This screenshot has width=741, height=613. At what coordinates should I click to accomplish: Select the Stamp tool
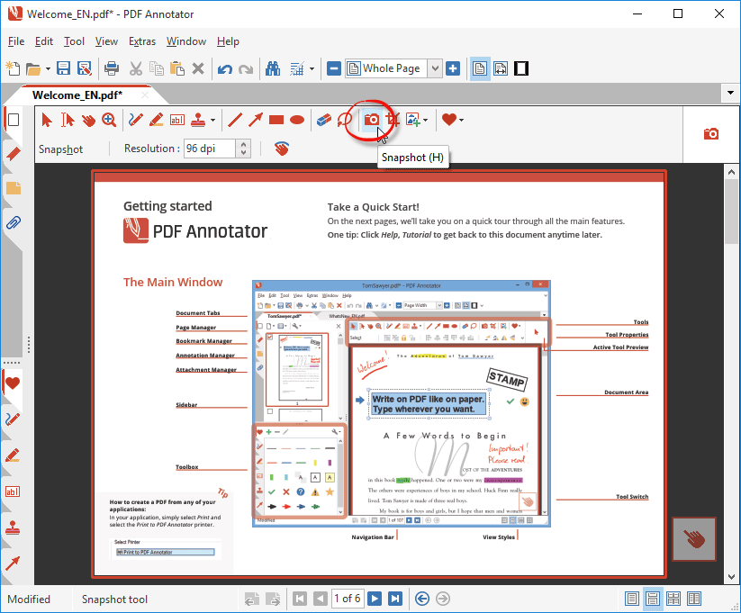point(199,119)
